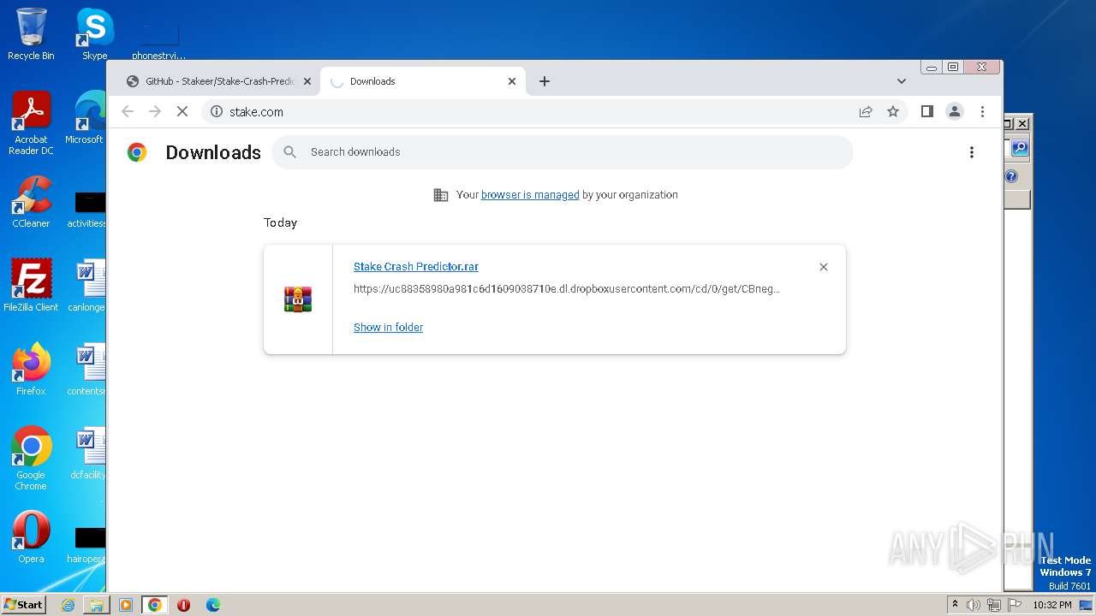
Task: Open the 'browser is managed' link
Action: pos(530,195)
